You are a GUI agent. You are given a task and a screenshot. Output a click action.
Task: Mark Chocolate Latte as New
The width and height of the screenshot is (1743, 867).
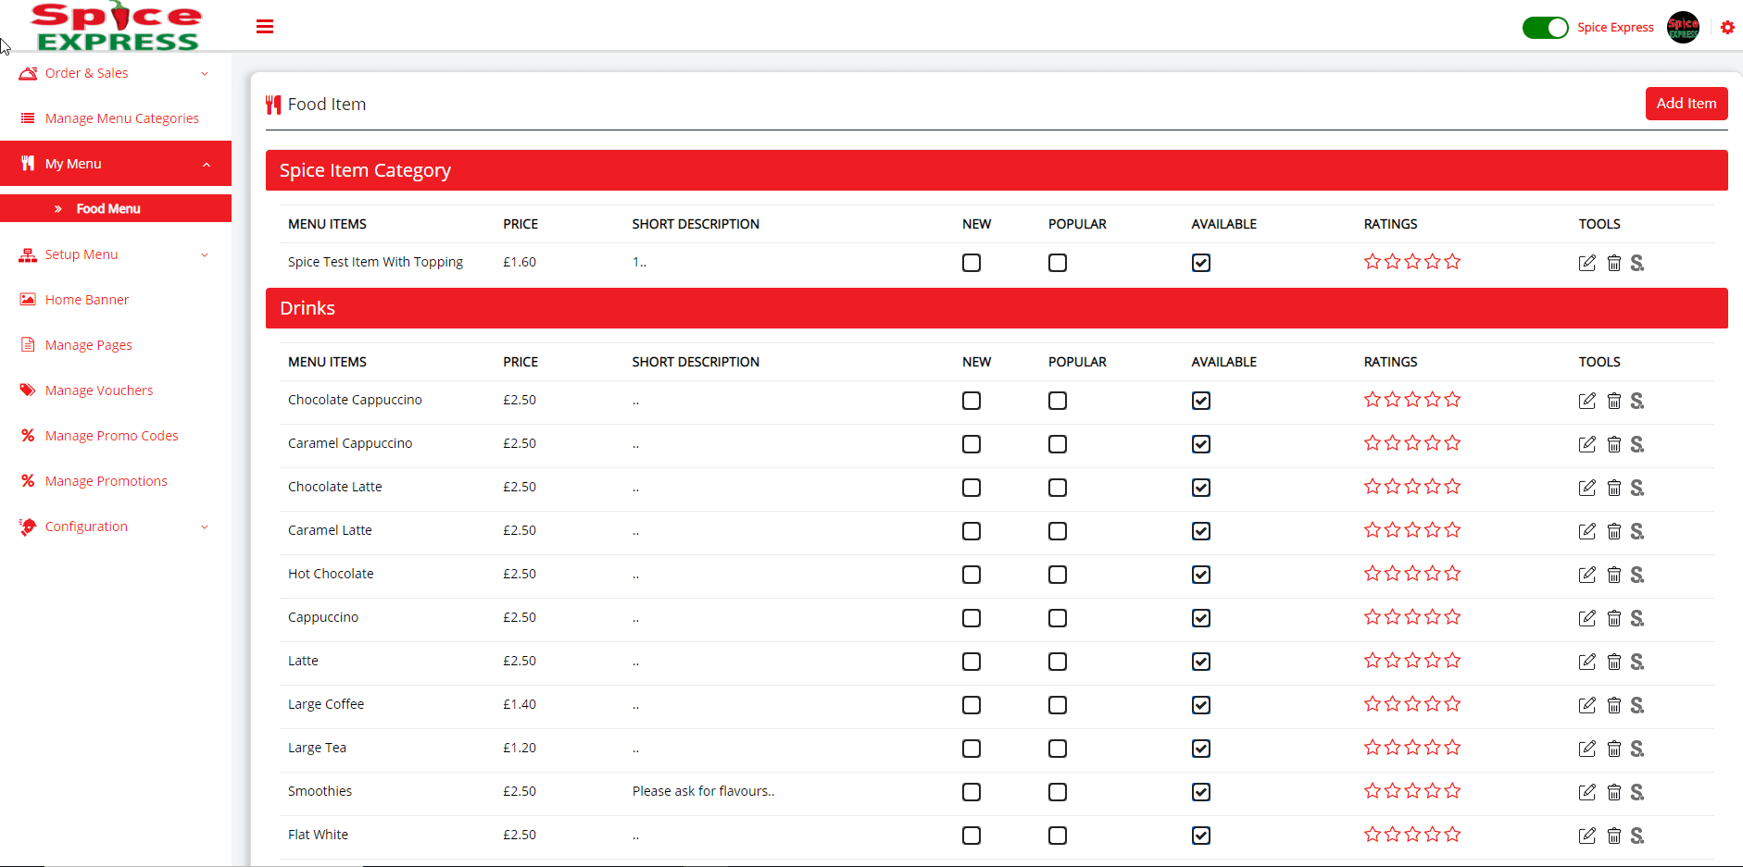pyautogui.click(x=971, y=488)
